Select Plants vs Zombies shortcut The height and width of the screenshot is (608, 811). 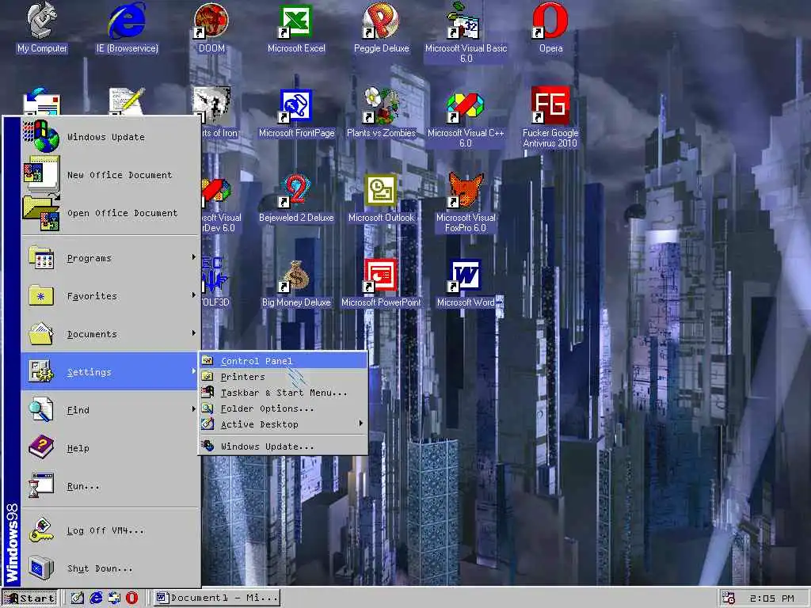[381, 112]
